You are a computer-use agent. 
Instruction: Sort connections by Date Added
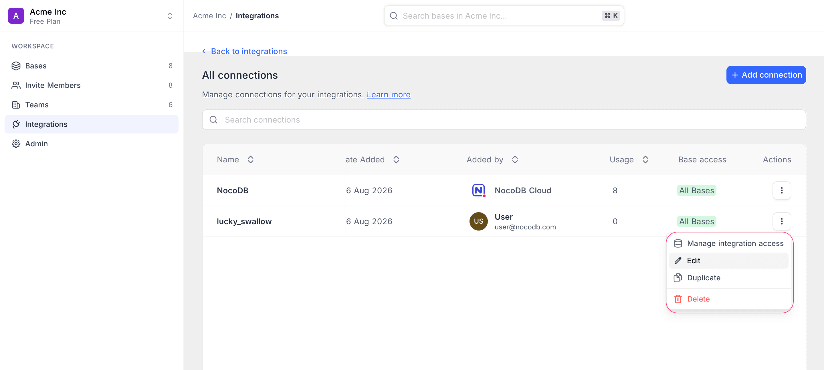396,160
